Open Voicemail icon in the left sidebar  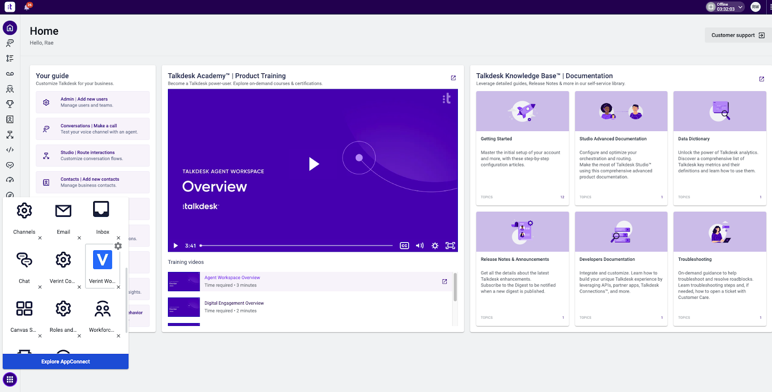tap(10, 74)
